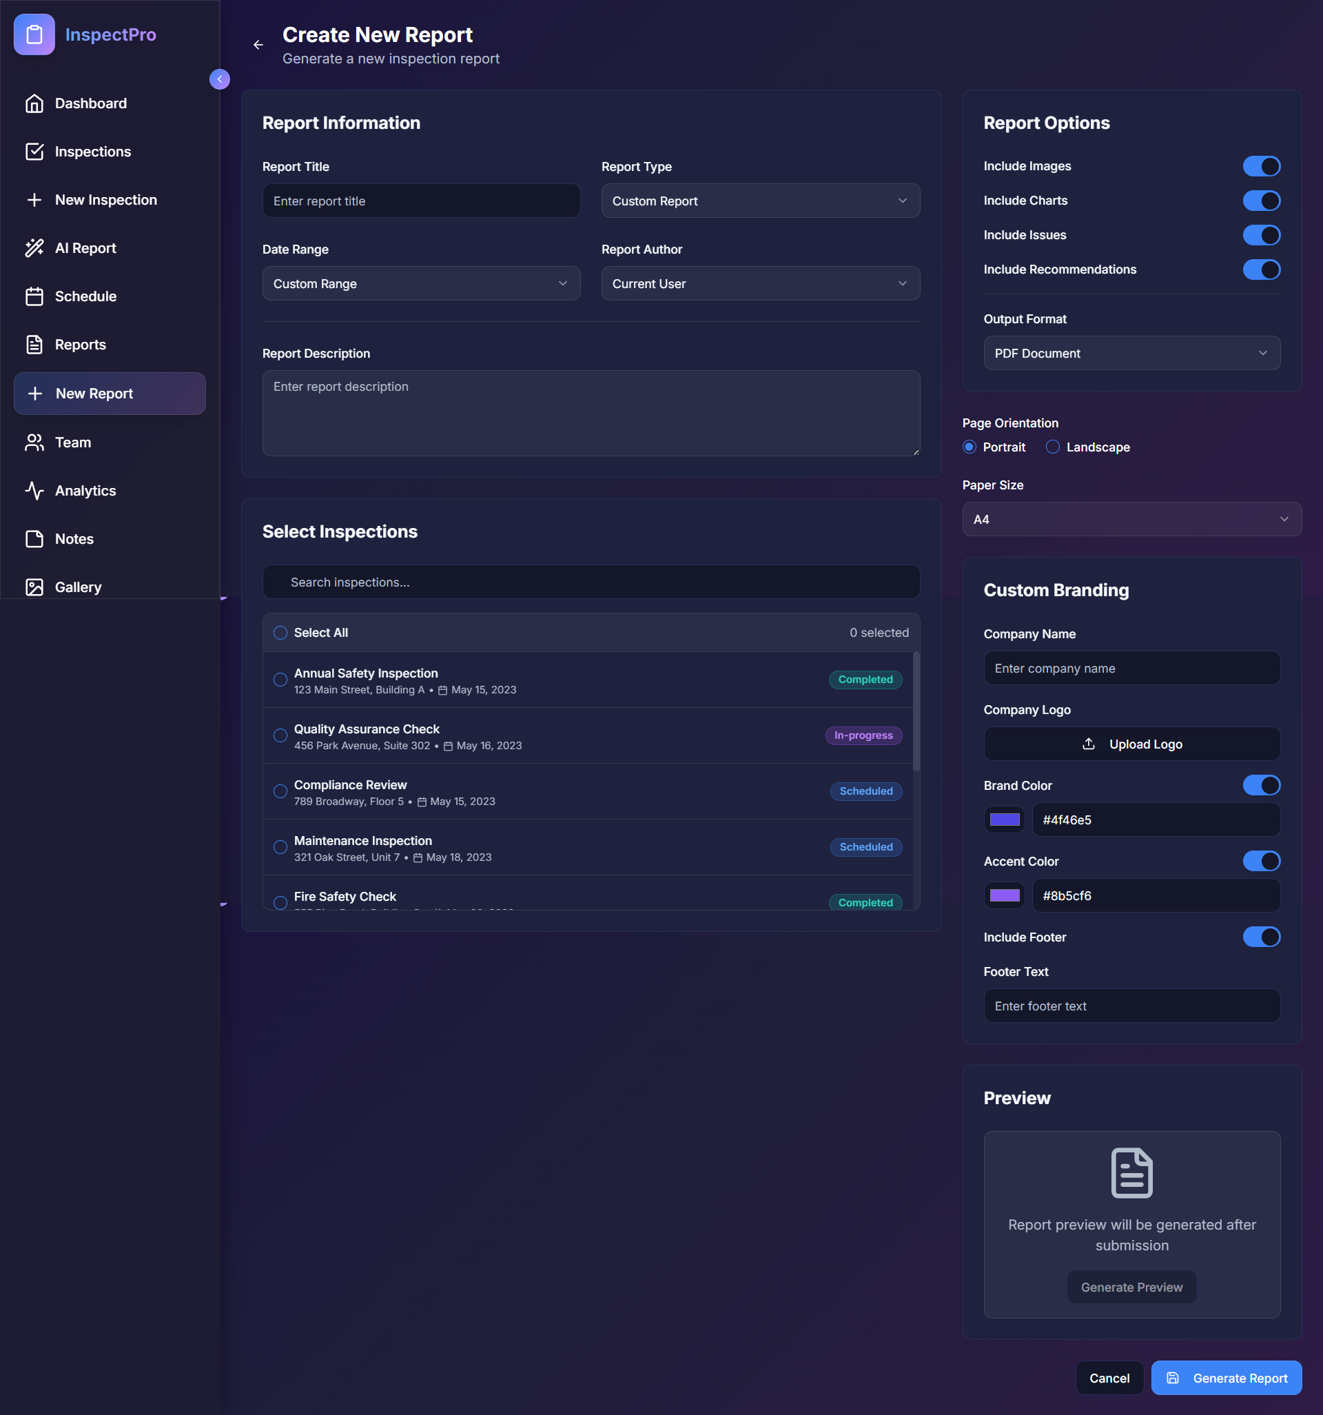The width and height of the screenshot is (1323, 1415).
Task: Click the Report Title input field
Action: (421, 201)
